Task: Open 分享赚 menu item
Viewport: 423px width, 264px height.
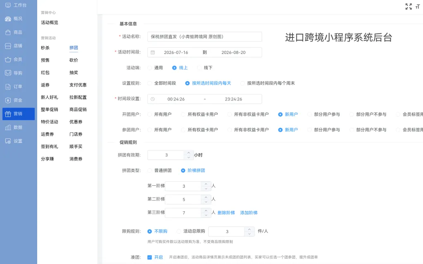Action: [x=48, y=159]
